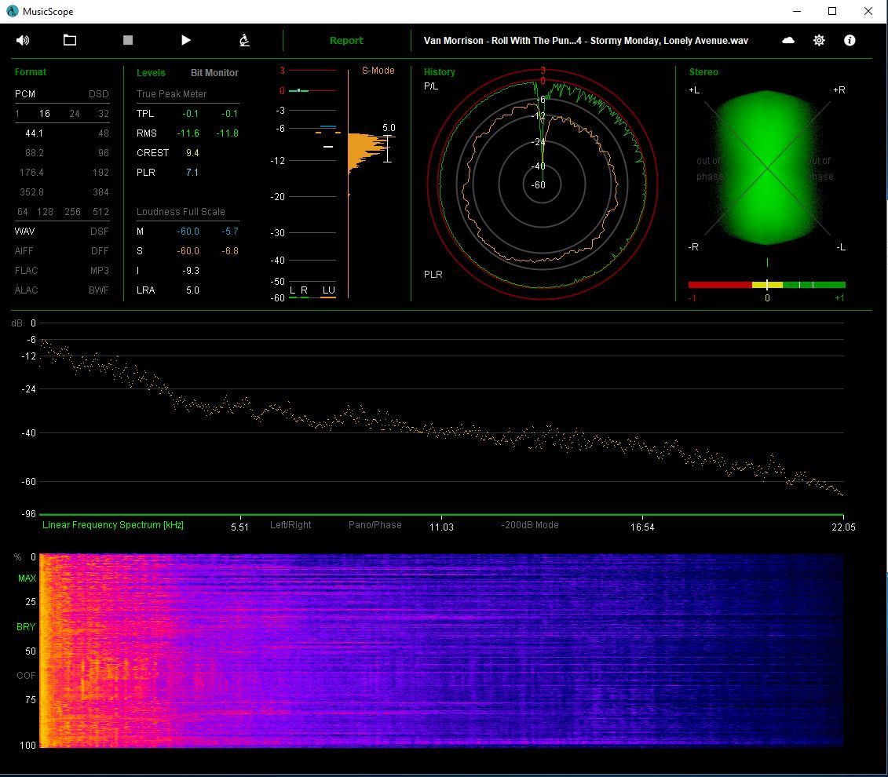Click the Report button
Image resolution: width=888 pixels, height=777 pixels.
tap(346, 41)
